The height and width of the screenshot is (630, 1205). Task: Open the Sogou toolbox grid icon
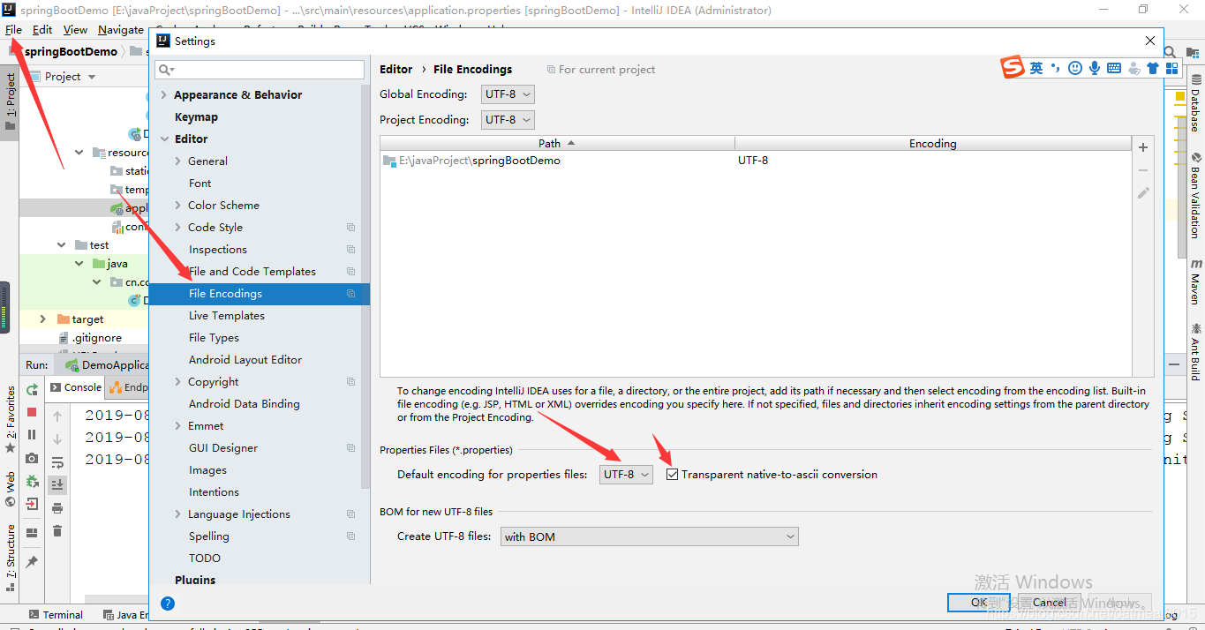point(1171,68)
